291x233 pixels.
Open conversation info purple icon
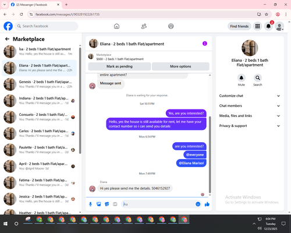205,44
